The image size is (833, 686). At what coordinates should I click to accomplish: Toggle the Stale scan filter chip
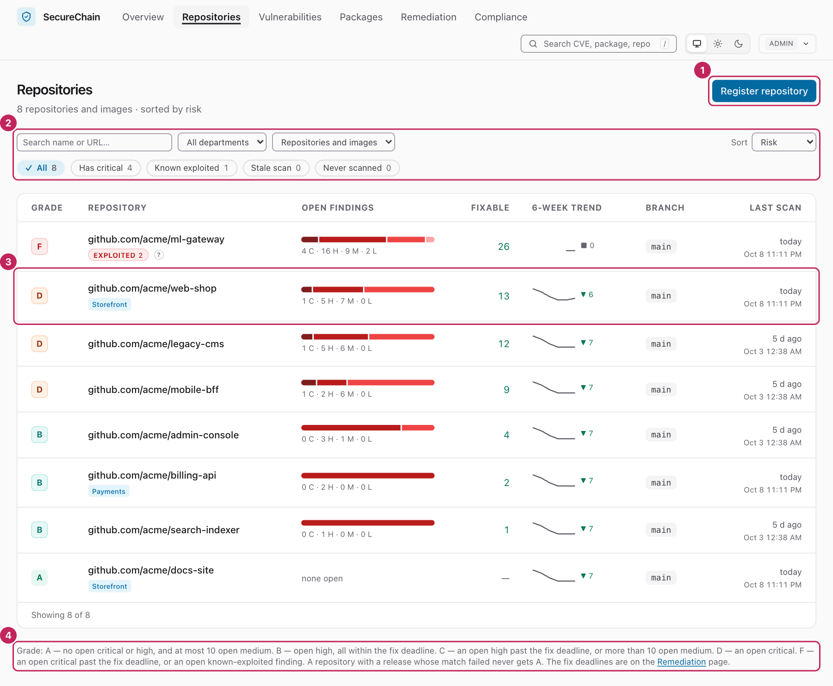coord(276,168)
